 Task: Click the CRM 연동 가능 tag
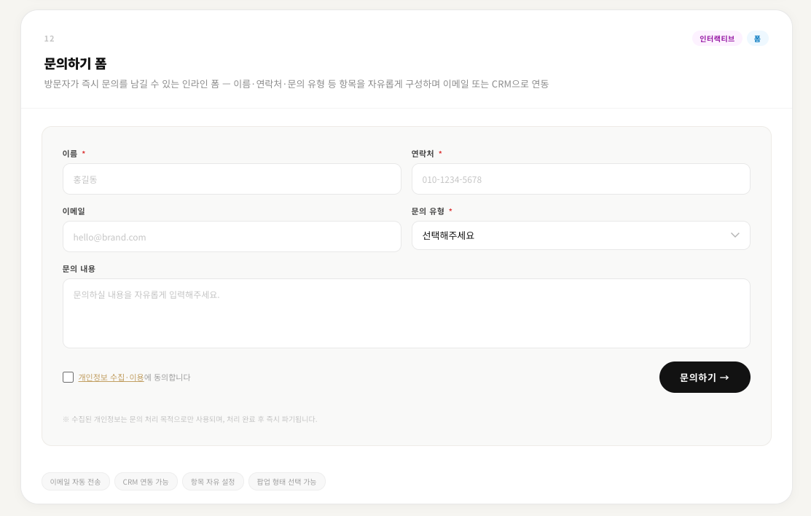146,482
